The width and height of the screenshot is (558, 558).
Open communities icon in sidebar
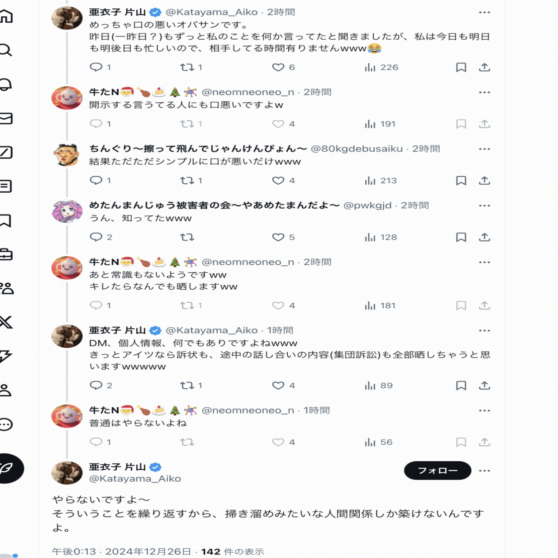click(x=7, y=288)
